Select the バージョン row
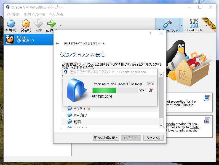Viewport: 219px width, 165px height. 110,115
